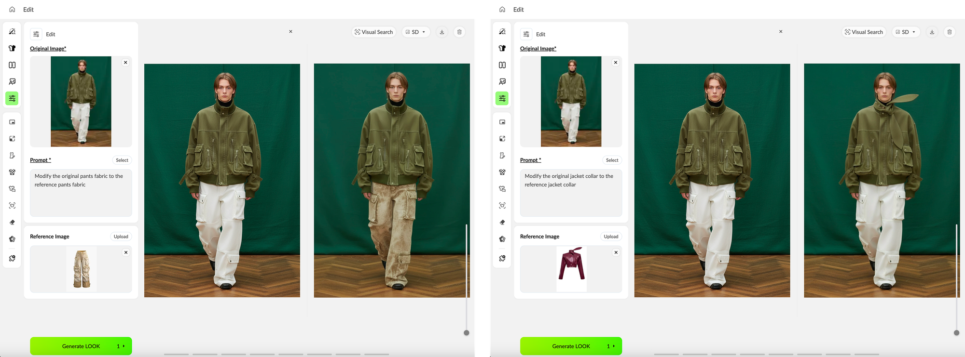Click the prompt field about pants fabric
The height and width of the screenshot is (357, 965).
tap(81, 193)
